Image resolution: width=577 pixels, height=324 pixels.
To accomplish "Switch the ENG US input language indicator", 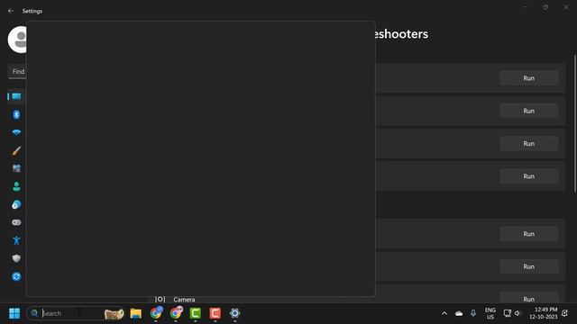I will 490,313.
